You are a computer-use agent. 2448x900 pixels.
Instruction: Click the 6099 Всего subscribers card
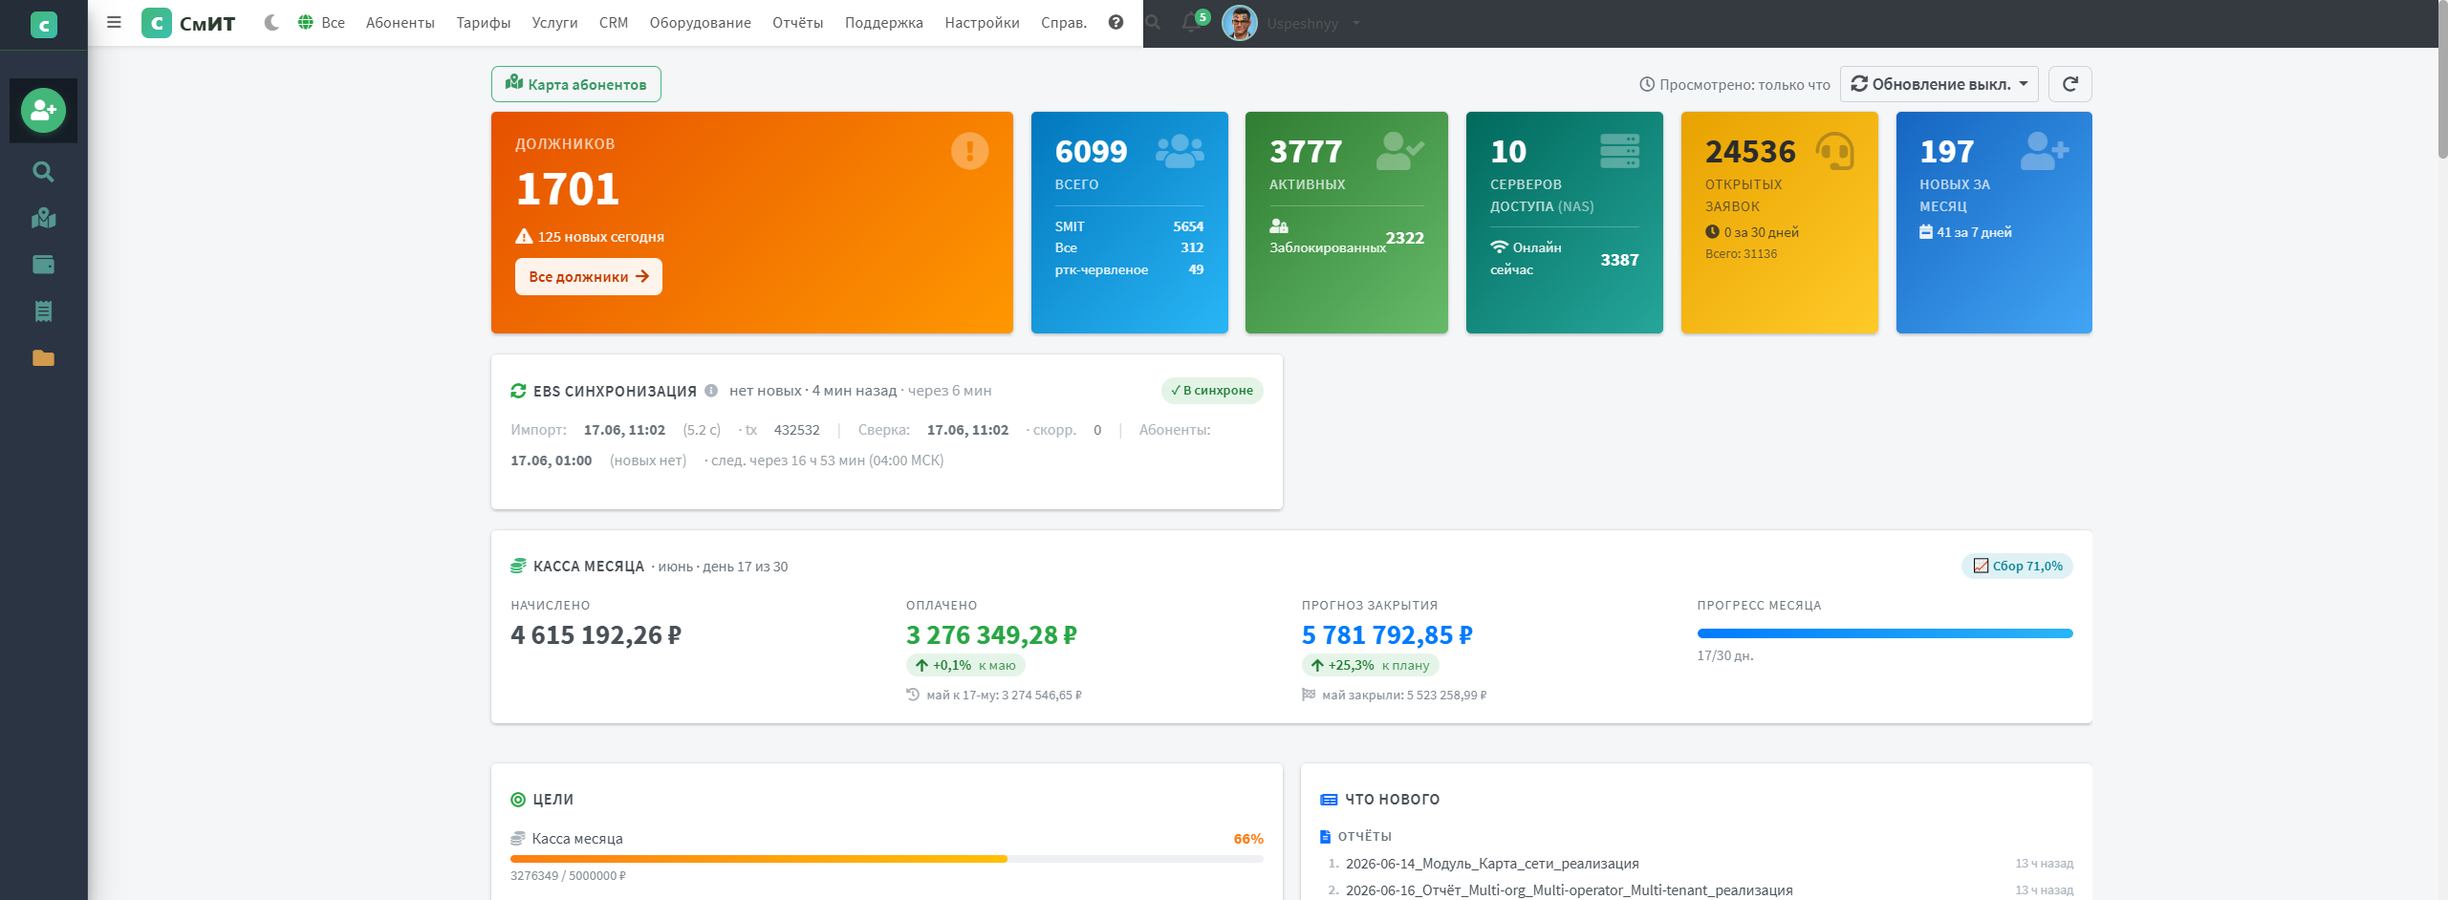[x=1130, y=223]
